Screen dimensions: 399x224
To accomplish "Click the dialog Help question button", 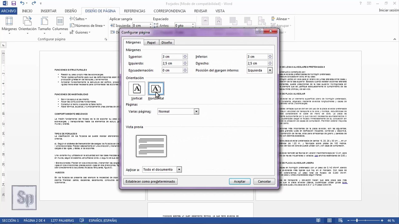I will point(259,31).
